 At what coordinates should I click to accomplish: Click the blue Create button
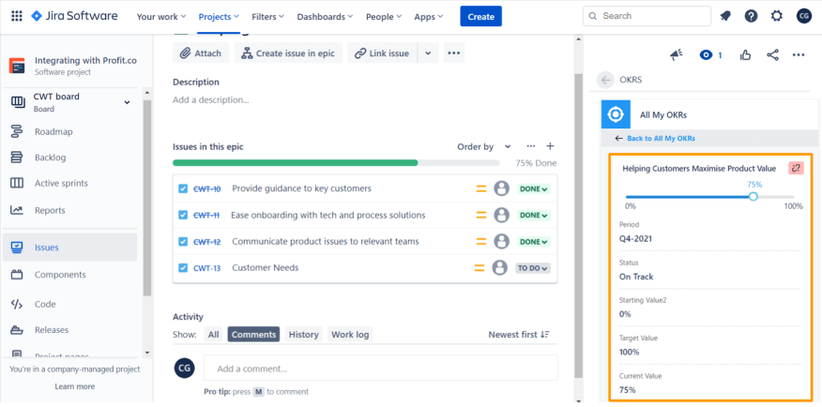pos(480,16)
